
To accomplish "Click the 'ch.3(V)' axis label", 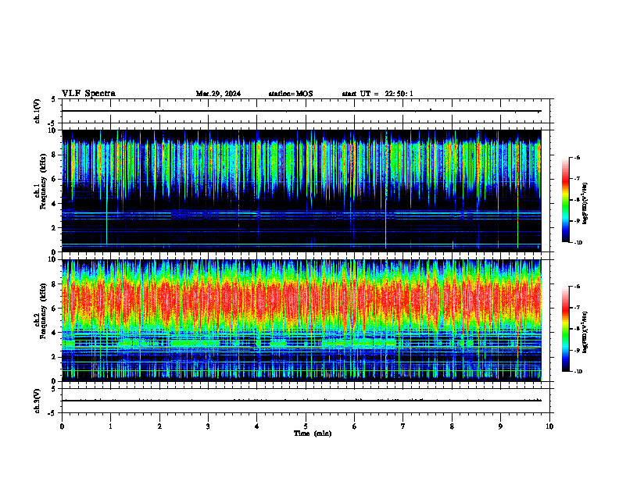I will 38,401.
